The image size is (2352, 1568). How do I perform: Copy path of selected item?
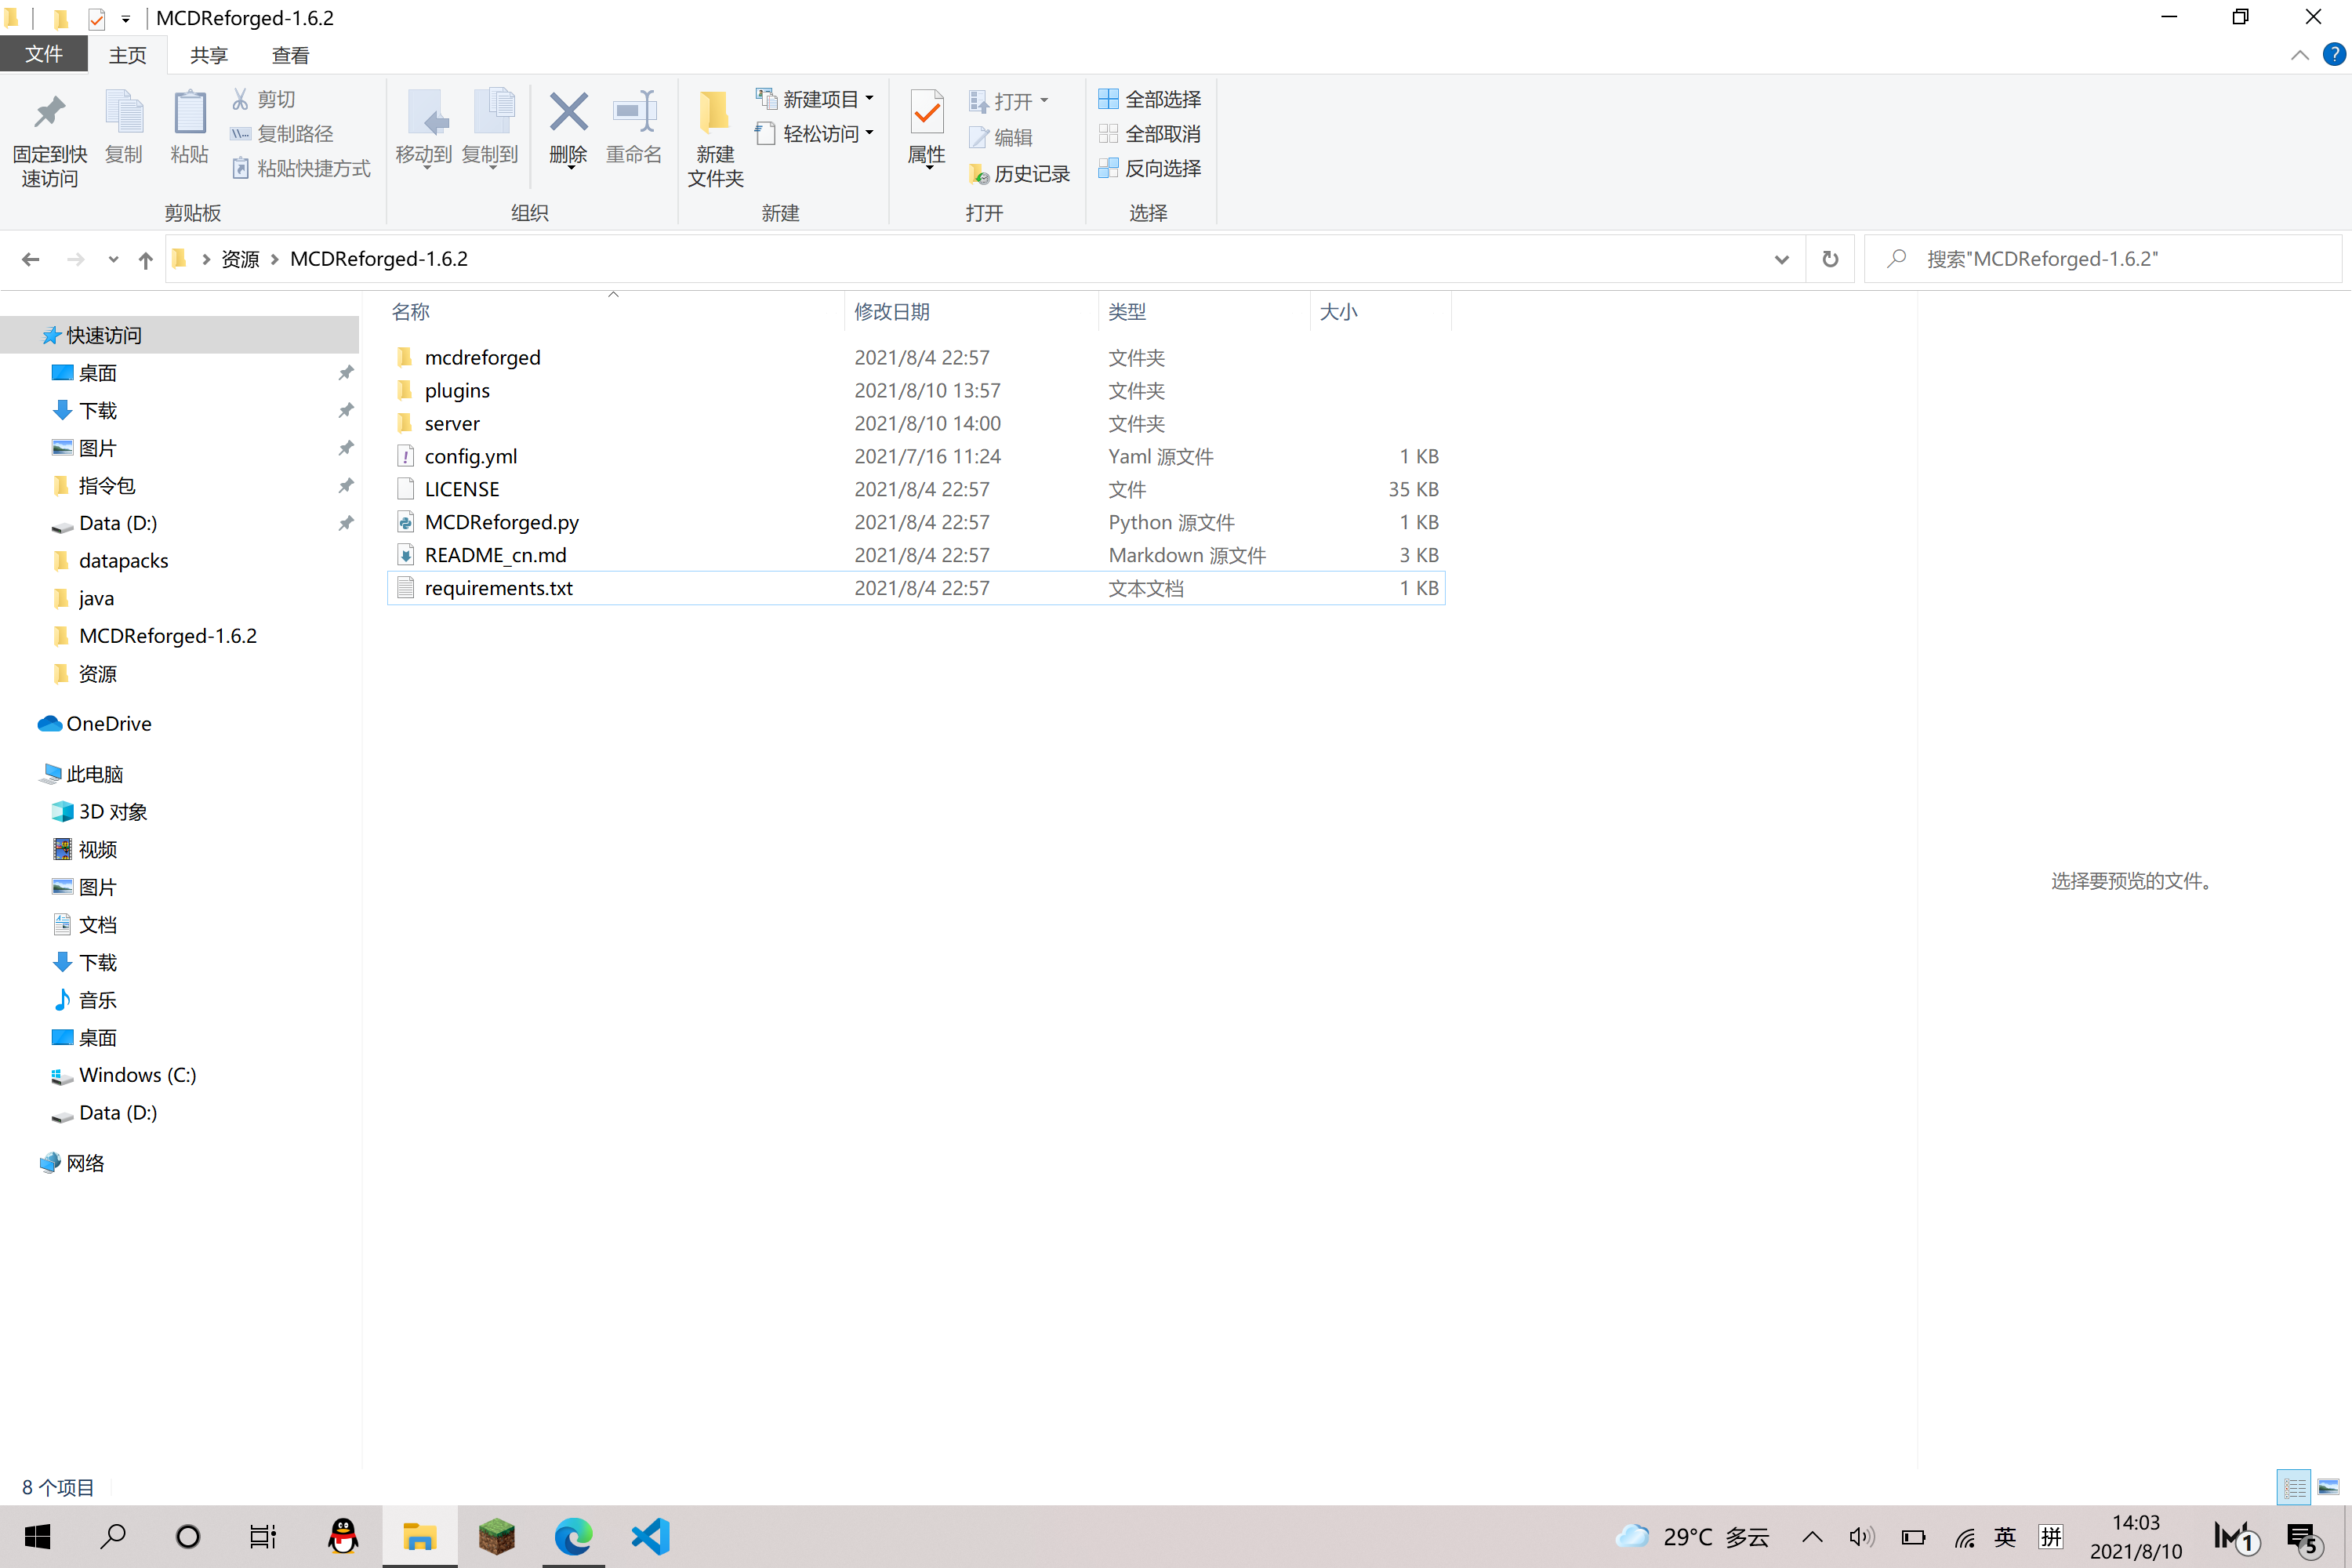tap(282, 133)
